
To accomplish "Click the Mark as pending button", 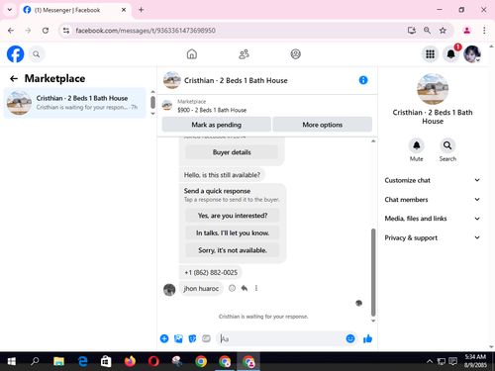I will pos(217,125).
